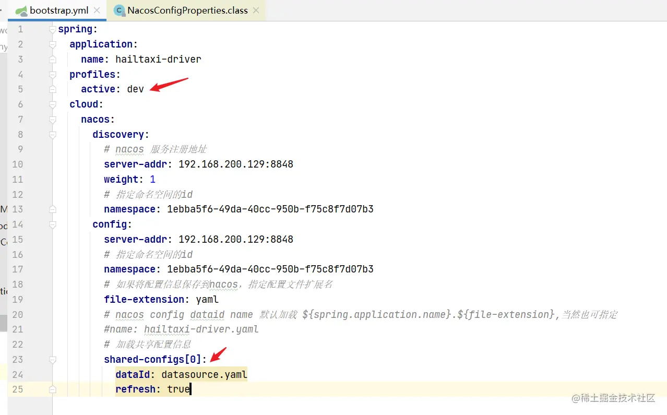This screenshot has width=667, height=415.
Task: Click the file-extension value yaml
Action: (x=207, y=300)
